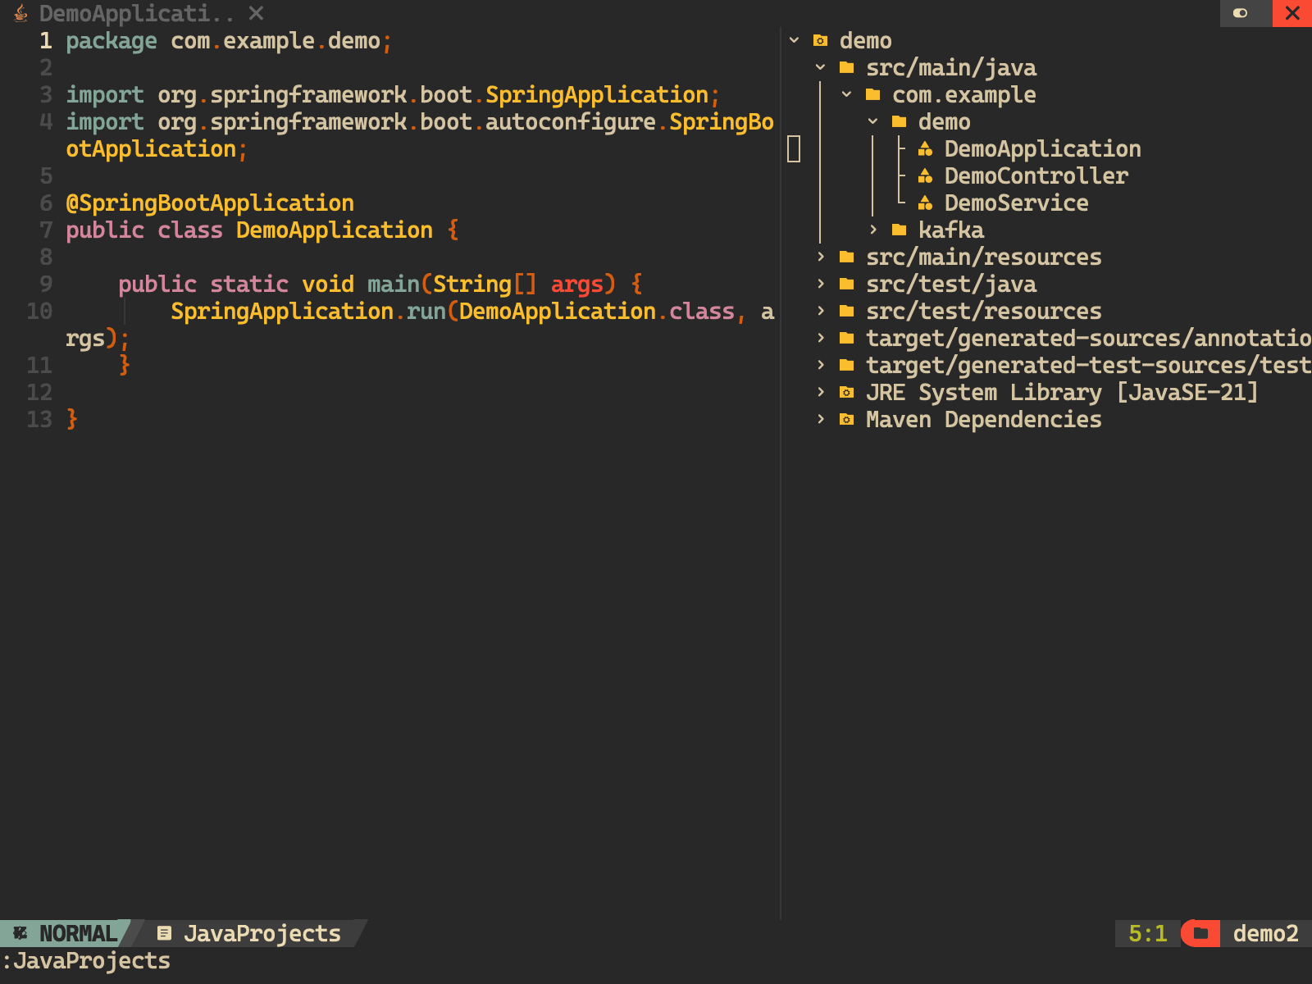Click the red folder icon in statusline

point(1200,933)
